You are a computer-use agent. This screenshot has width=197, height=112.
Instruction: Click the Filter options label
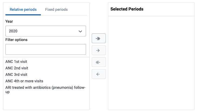[x=16, y=40]
